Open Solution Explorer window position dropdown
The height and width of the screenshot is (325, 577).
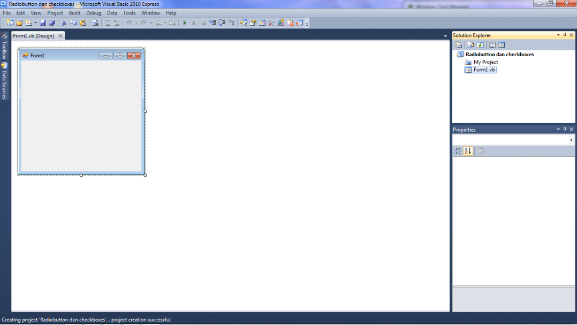pyautogui.click(x=558, y=35)
